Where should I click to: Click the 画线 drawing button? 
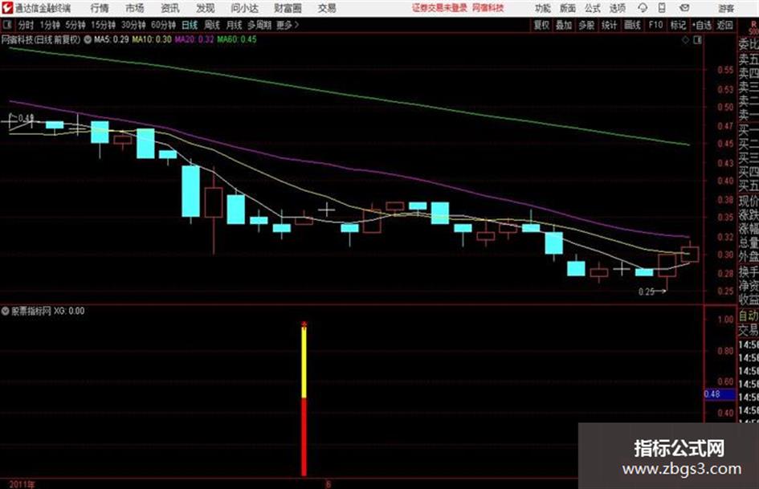click(632, 25)
